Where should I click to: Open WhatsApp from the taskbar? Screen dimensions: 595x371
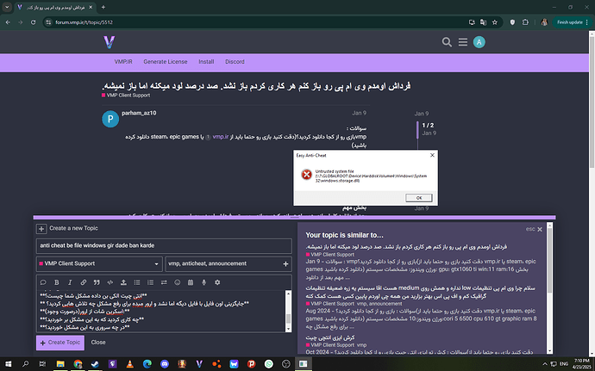[x=269, y=364]
